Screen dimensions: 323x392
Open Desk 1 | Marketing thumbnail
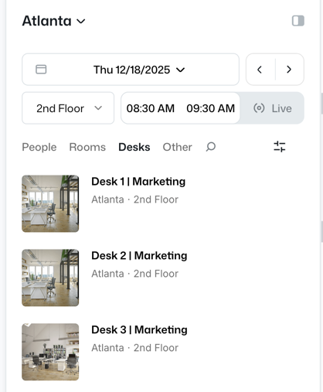[x=50, y=203]
